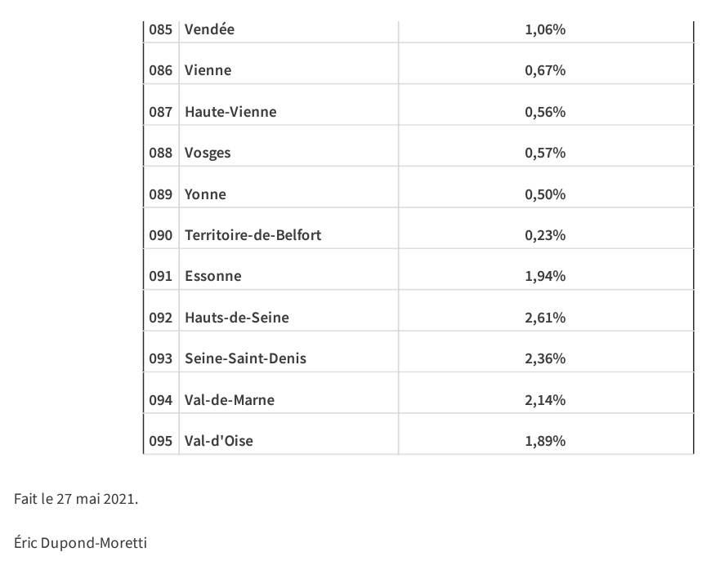711x574 pixels.
Task: Select the 2,61% value cell
Action: (545, 318)
